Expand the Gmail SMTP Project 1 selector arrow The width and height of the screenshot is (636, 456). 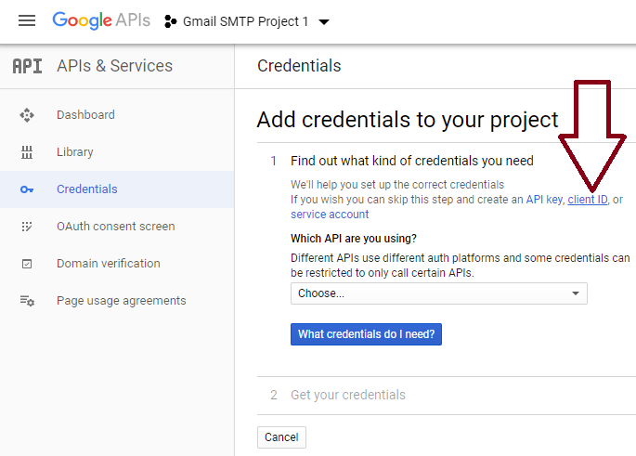(x=324, y=22)
